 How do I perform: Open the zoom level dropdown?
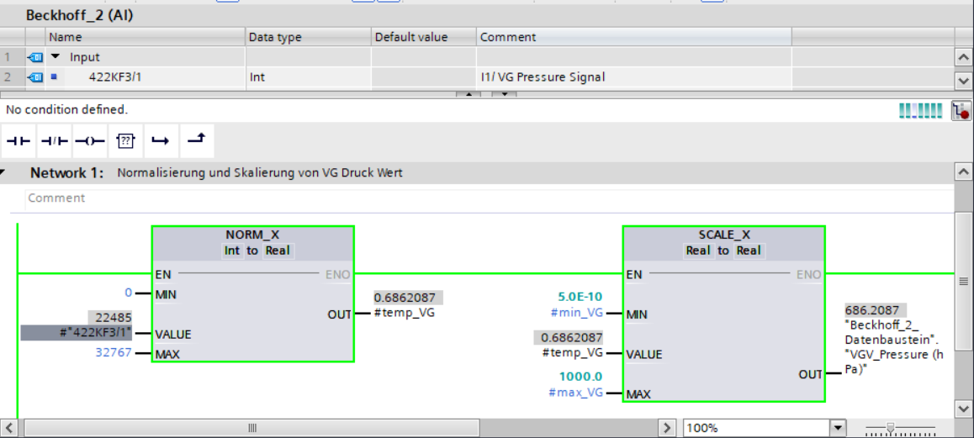pos(836,428)
